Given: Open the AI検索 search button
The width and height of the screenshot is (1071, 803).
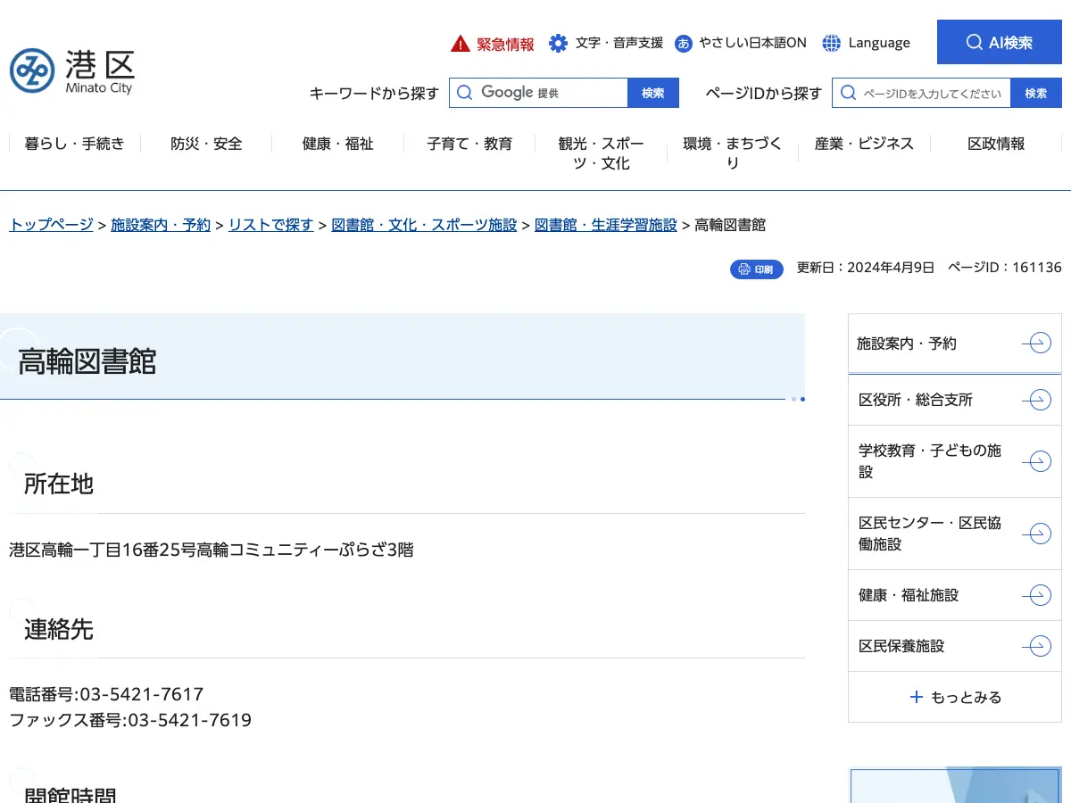Looking at the screenshot, I should click(x=1000, y=42).
